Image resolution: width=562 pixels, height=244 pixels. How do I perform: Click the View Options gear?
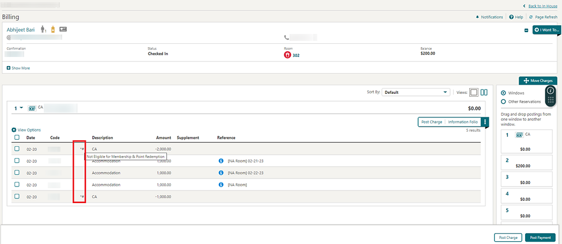pyautogui.click(x=14, y=130)
